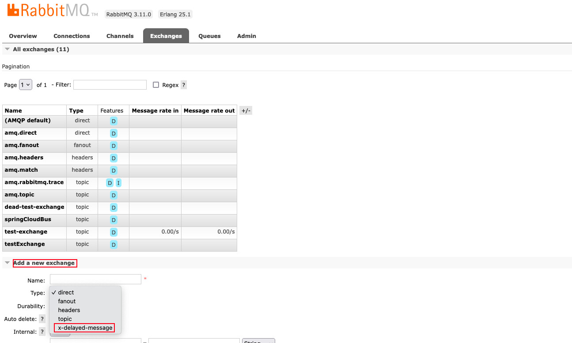Choose headers in the Type list

point(85,310)
